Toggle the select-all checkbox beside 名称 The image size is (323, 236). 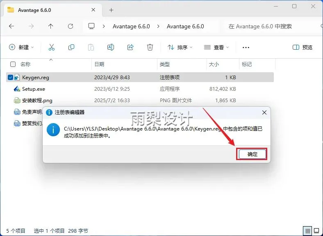13,64
